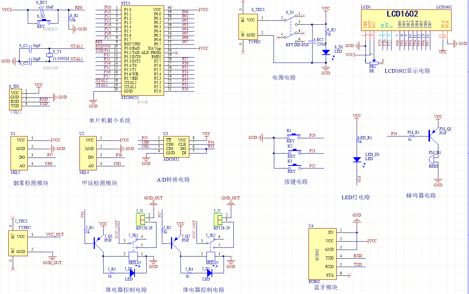Select the S_JD1 download header connector
This screenshot has width=469, height=294.
[x=15, y=99]
